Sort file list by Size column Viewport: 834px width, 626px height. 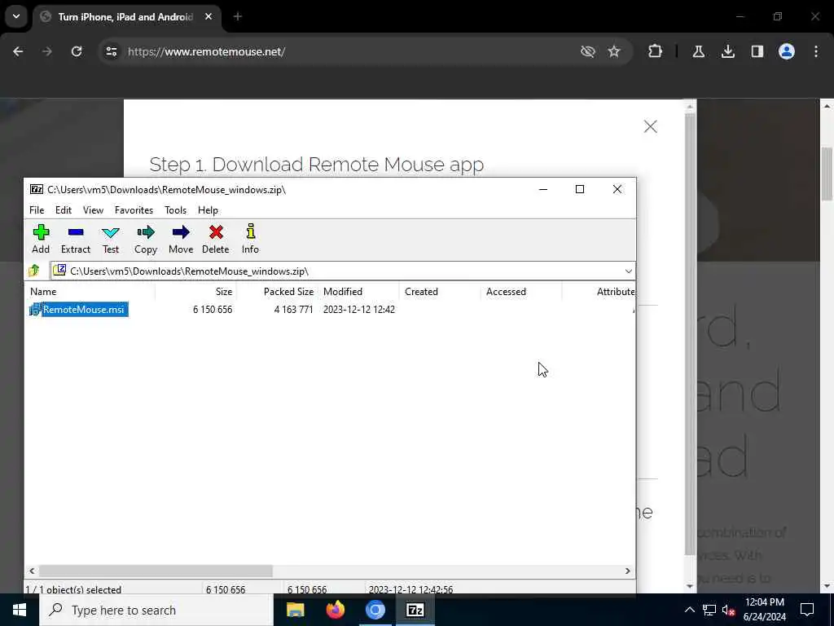pos(195,292)
